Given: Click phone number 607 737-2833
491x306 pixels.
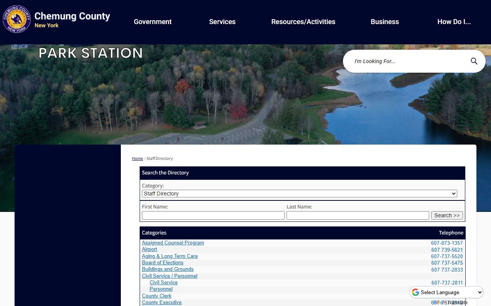Looking at the screenshot, I should point(447,270).
